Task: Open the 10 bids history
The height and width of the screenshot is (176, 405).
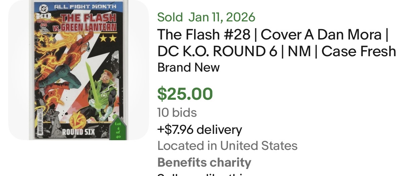Action: [177, 112]
